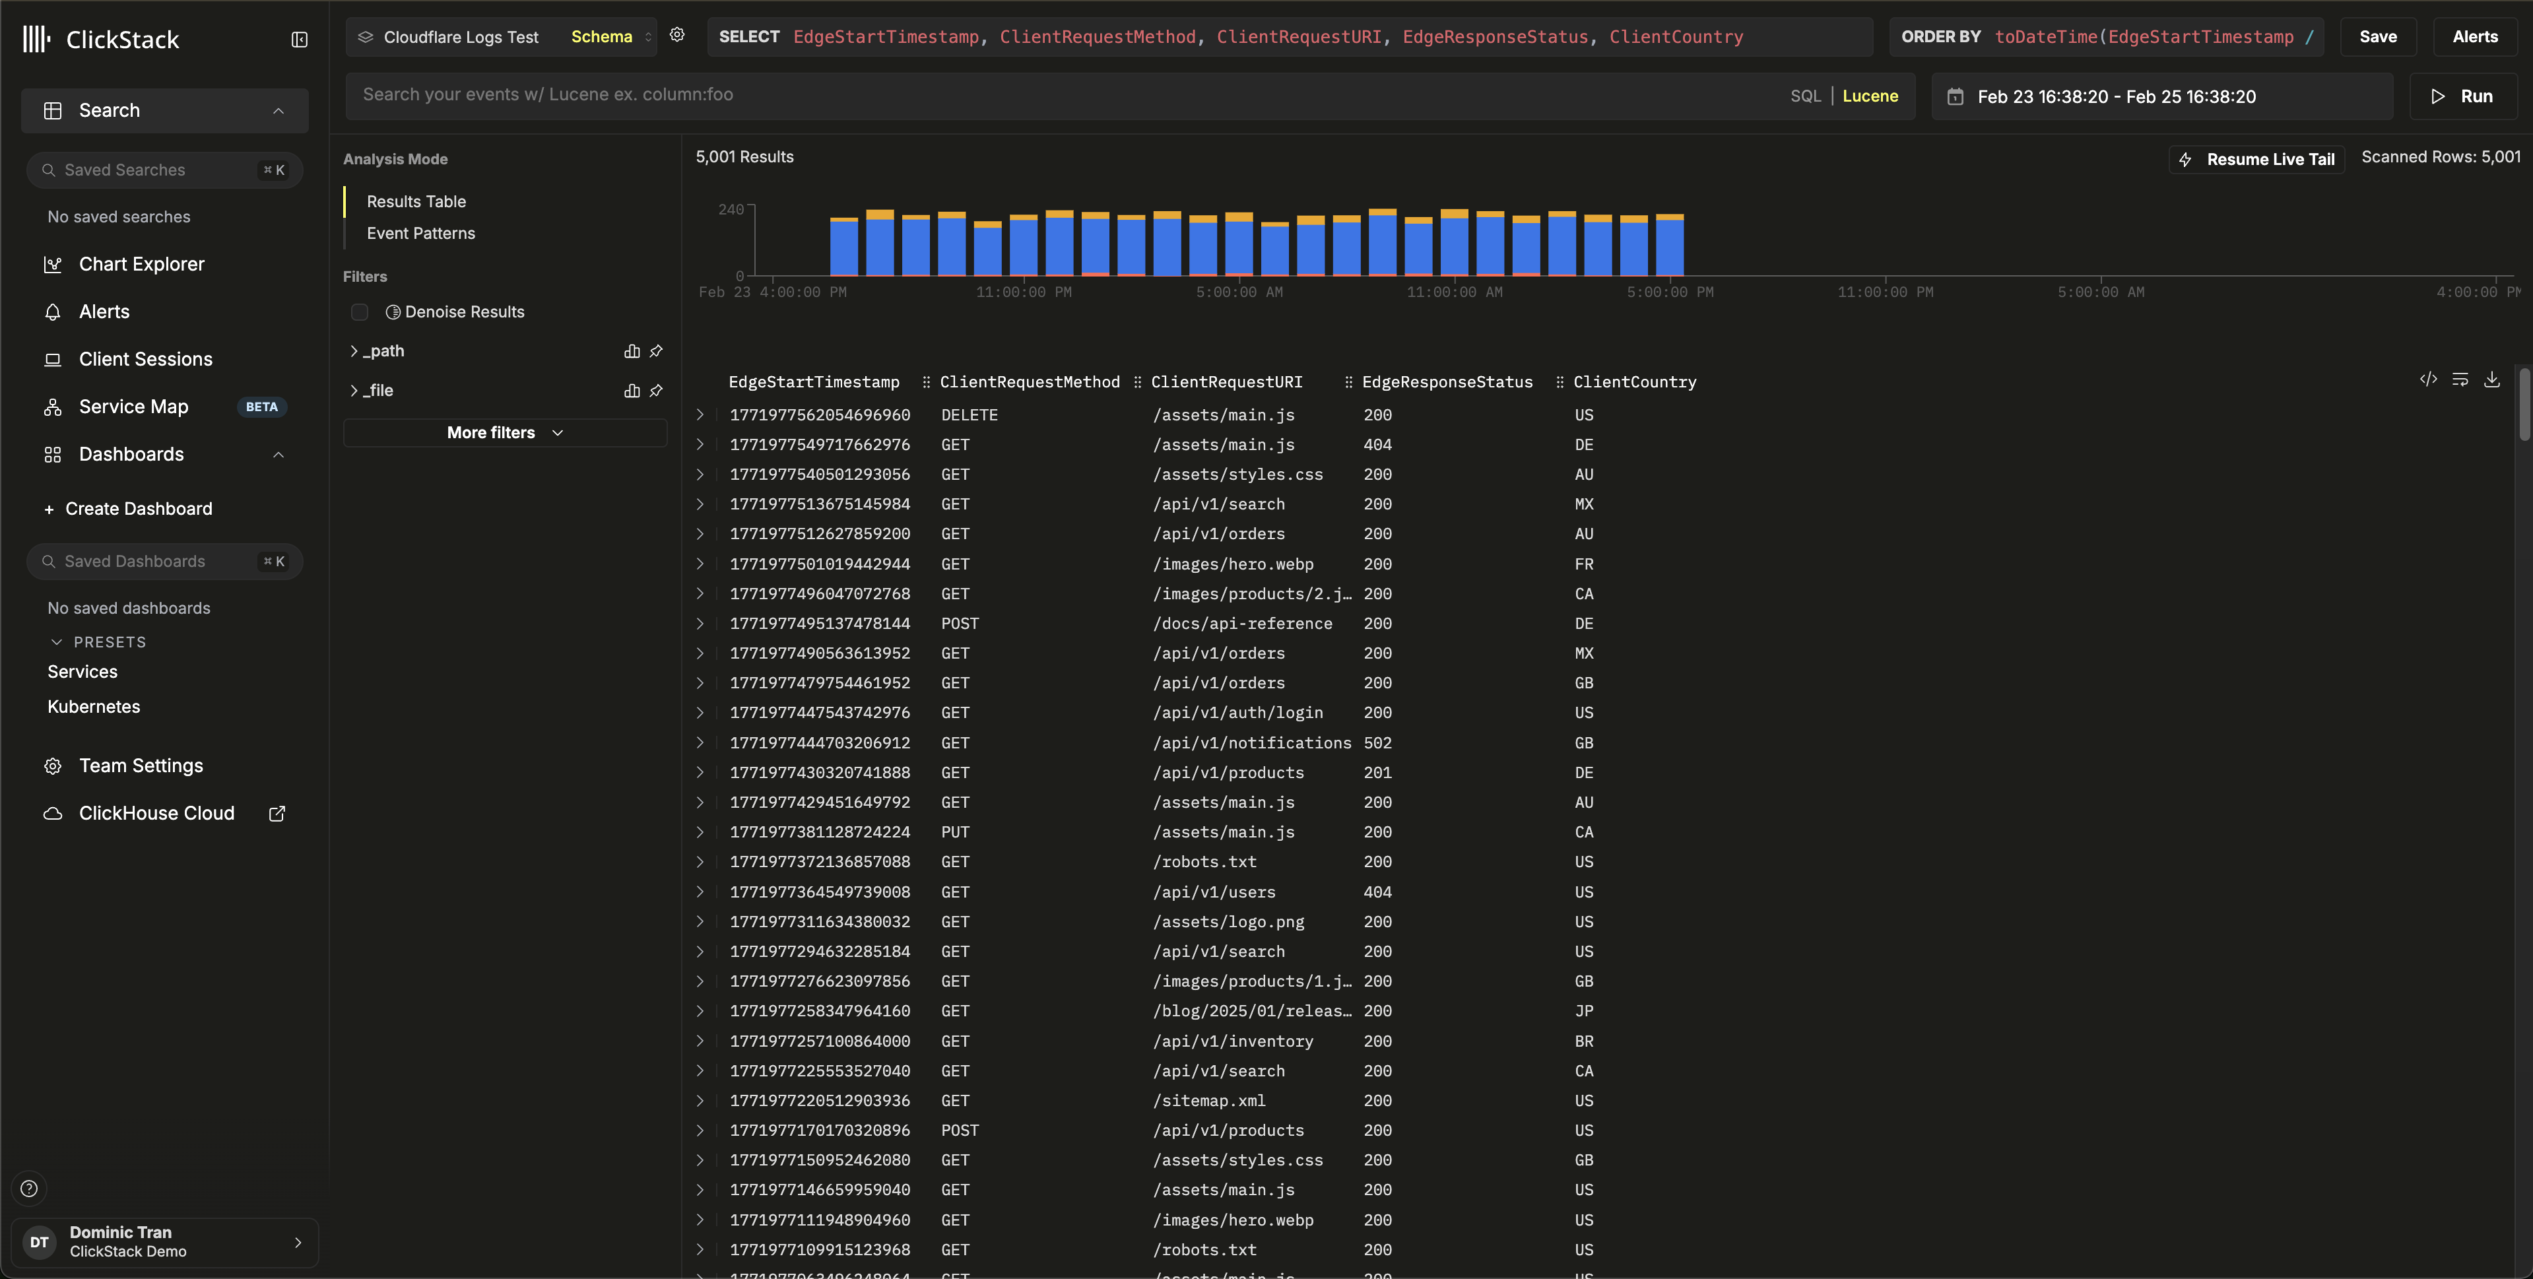2533x1279 pixels.
Task: Open the Cloudflare Logs Test source selector
Action: point(461,38)
